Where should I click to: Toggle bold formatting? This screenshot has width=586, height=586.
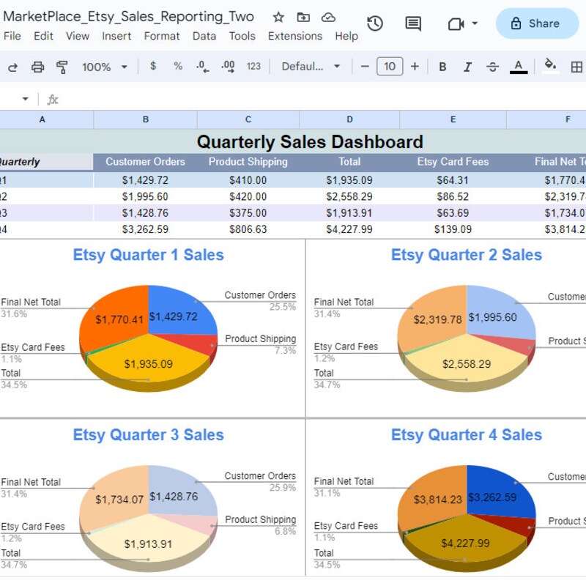[x=442, y=67]
